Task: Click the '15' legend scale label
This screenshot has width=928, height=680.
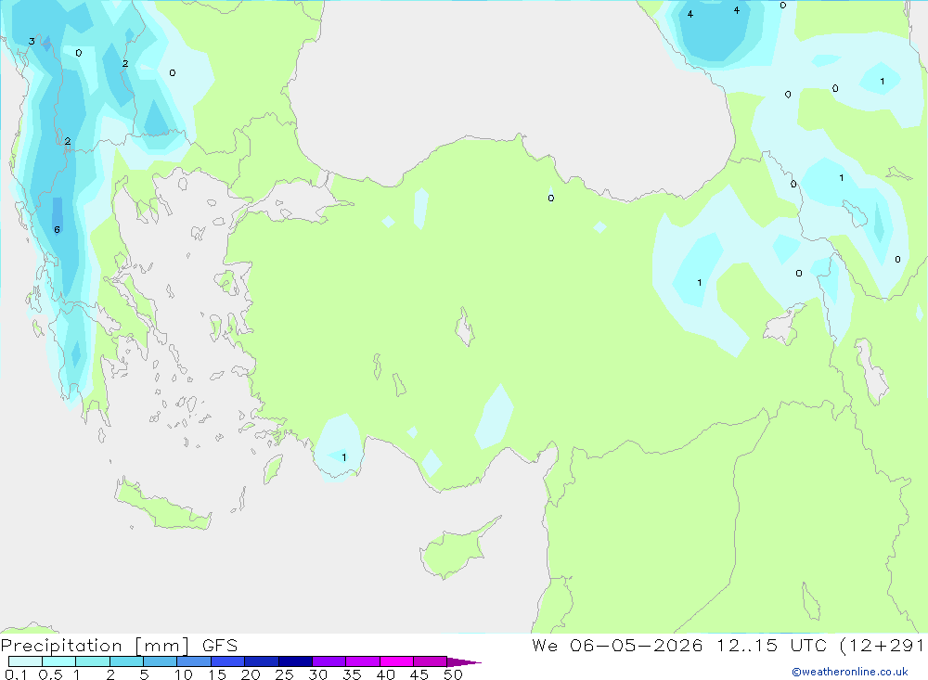Action: click(x=216, y=674)
